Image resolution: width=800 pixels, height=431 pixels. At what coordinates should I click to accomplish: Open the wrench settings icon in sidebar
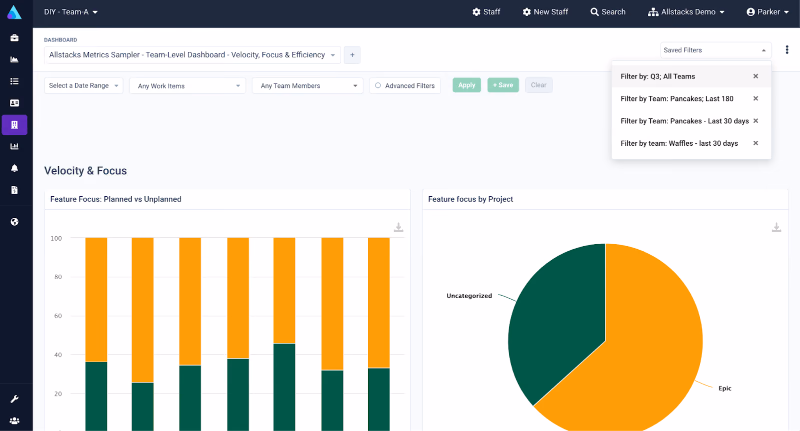(x=14, y=399)
